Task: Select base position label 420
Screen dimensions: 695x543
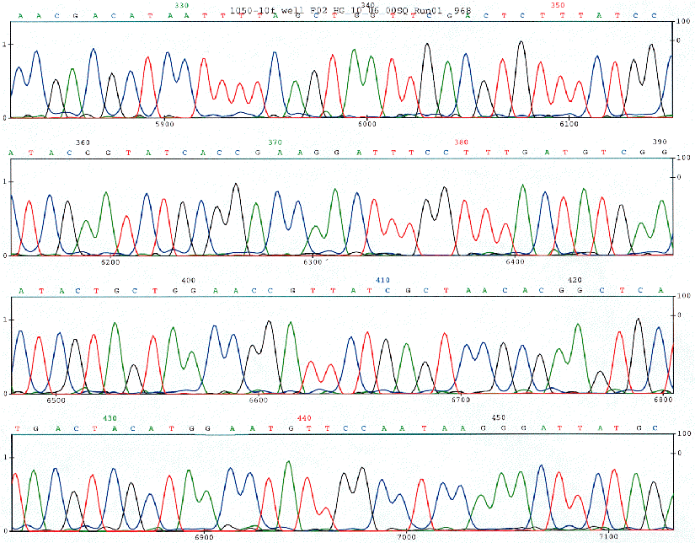Action: pos(575,280)
